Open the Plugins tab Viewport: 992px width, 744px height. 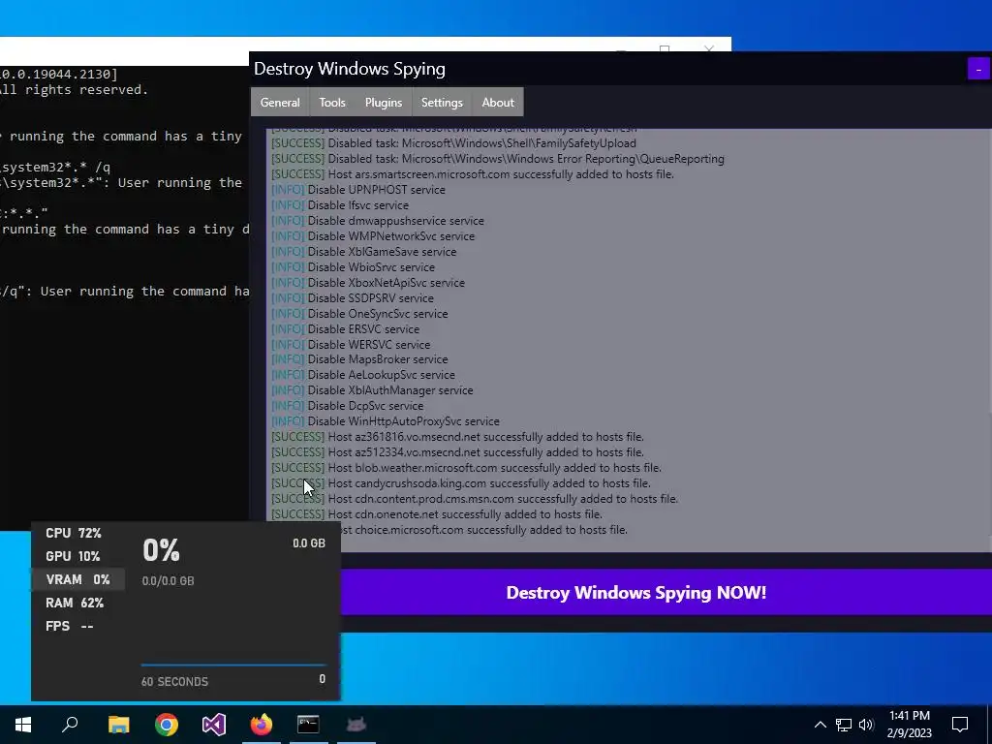pyautogui.click(x=384, y=103)
